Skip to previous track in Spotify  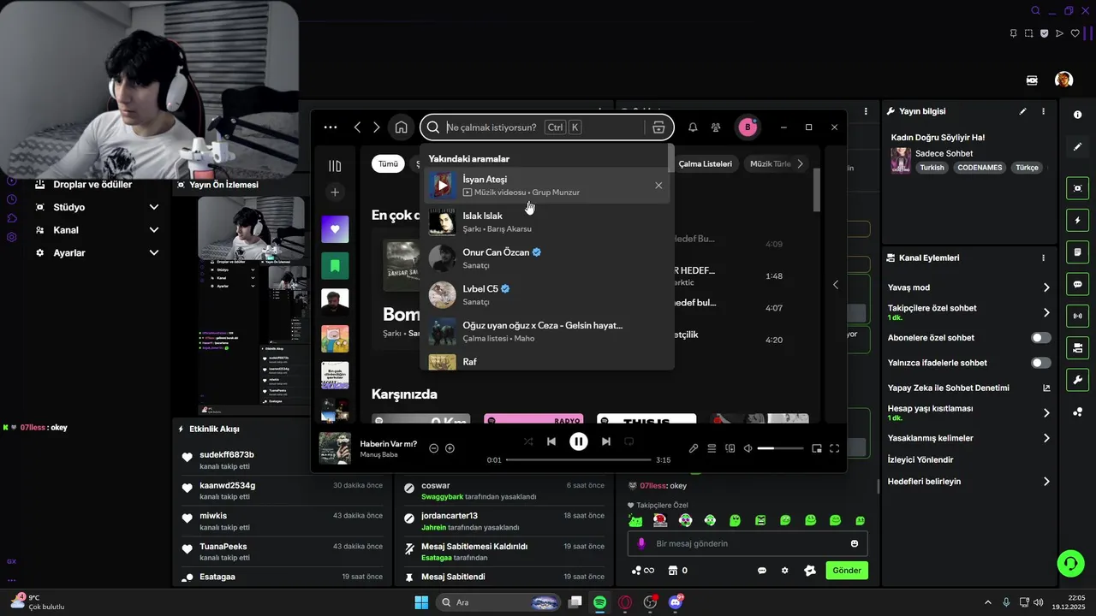click(x=551, y=441)
